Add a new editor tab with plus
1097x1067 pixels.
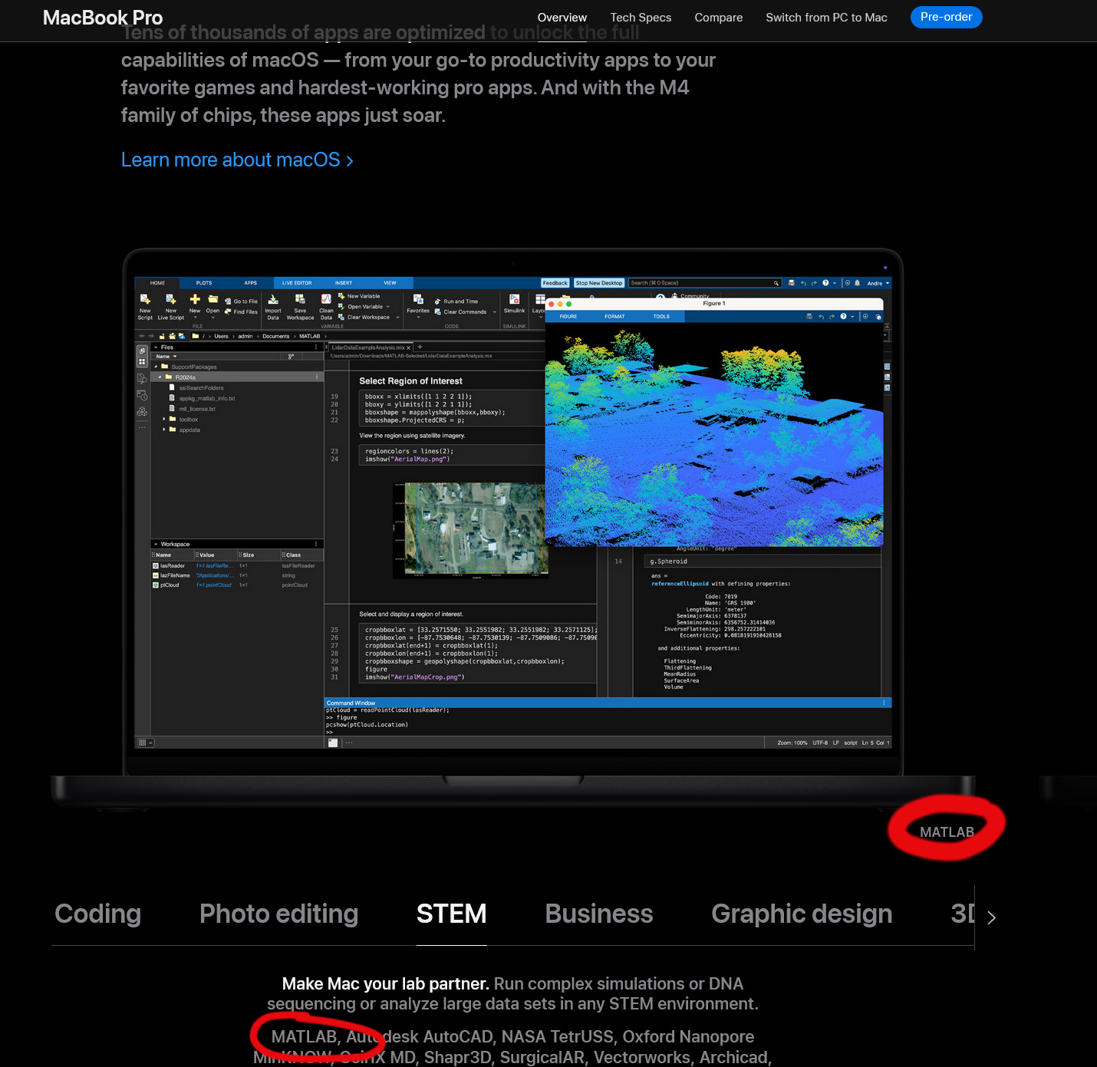pos(420,347)
